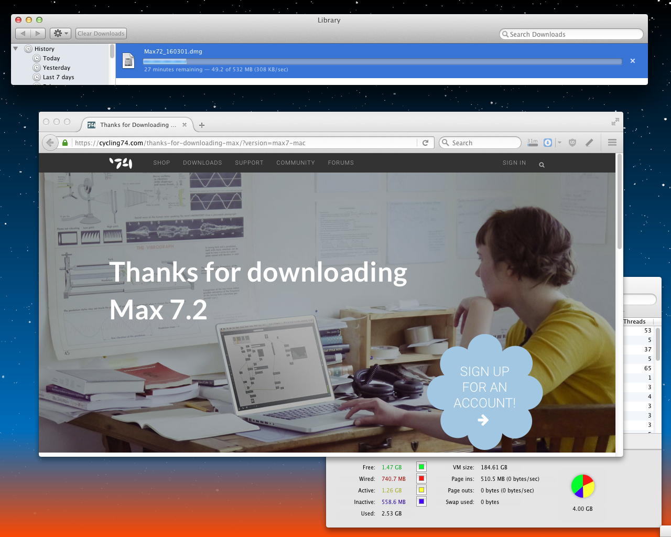Open the DOWNLOADS menu item
671x537 pixels.
tap(202, 163)
